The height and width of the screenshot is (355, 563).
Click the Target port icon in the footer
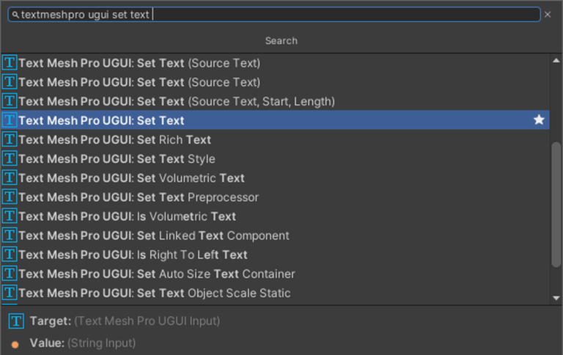point(15,321)
